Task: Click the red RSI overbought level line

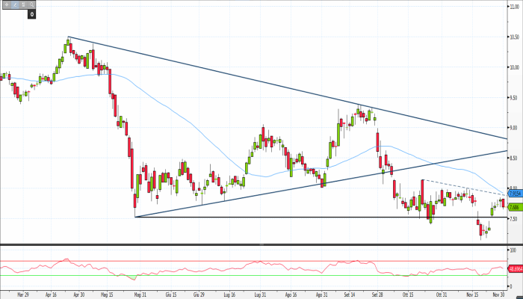Action: pos(224,262)
